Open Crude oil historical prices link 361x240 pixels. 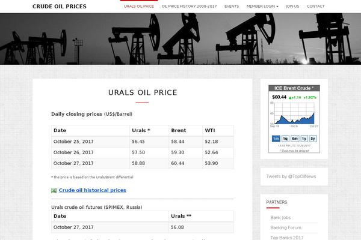coord(93,190)
